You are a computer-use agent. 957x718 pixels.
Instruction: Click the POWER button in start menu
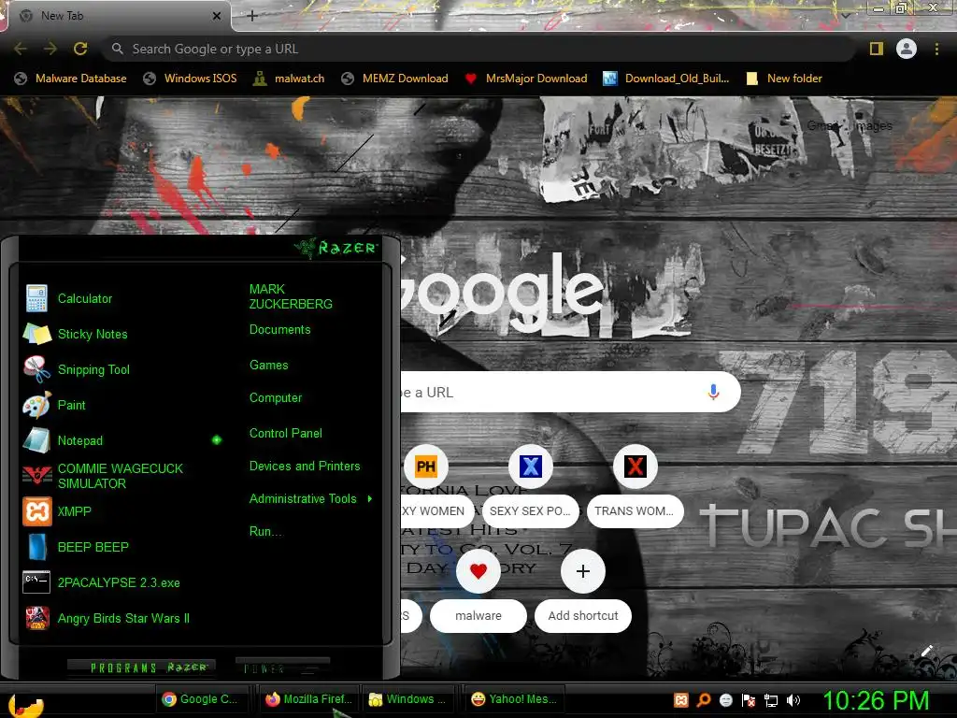(x=282, y=668)
